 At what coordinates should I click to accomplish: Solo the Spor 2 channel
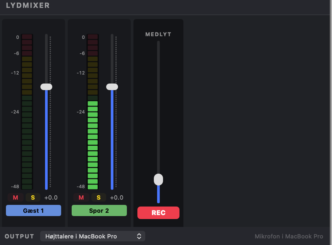point(99,197)
